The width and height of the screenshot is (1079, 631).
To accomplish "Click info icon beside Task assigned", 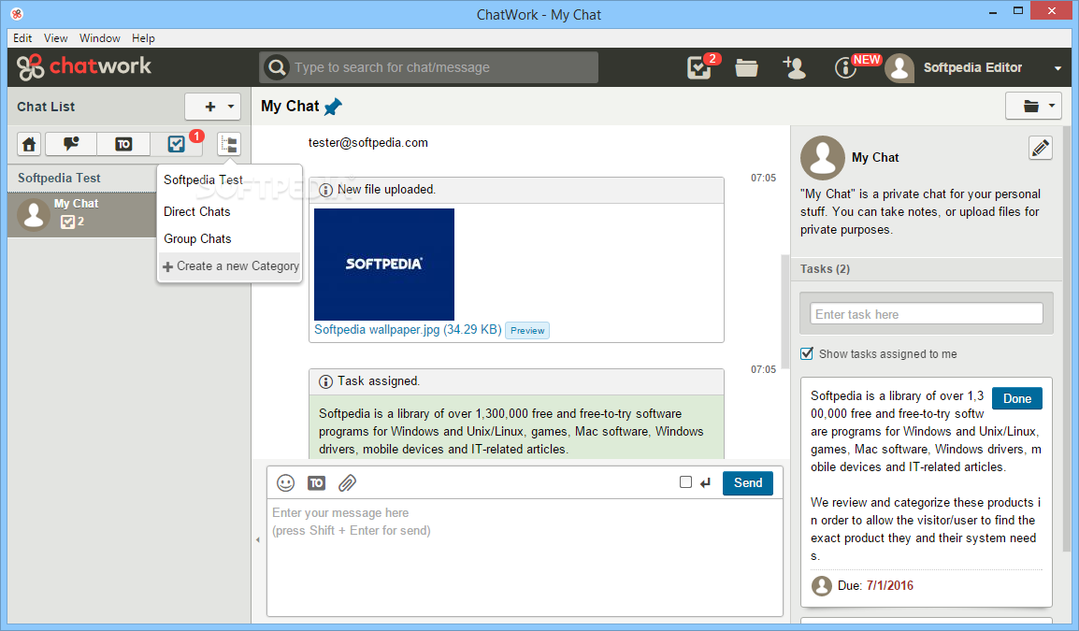I will (x=325, y=381).
